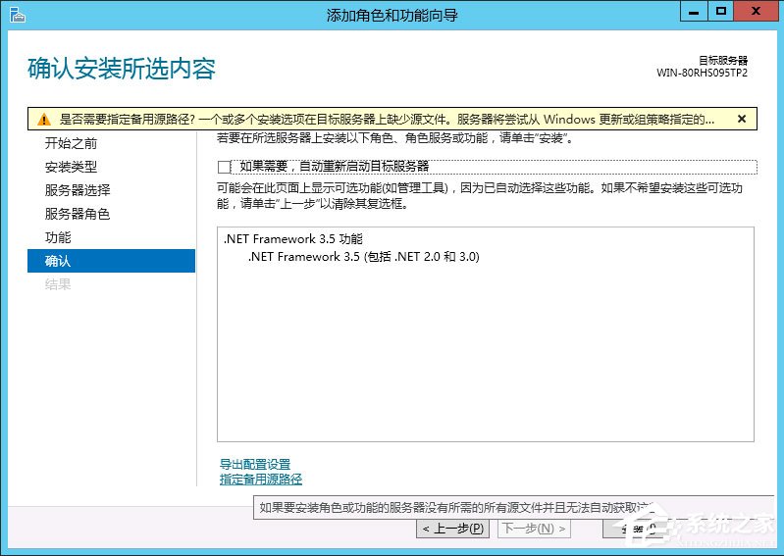Select the 安装类型 step in sidebar

pos(72,167)
